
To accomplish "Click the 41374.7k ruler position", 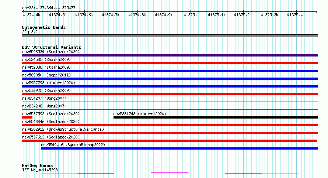I will click(x=111, y=15).
